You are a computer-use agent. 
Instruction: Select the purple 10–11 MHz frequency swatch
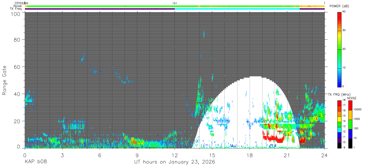click(339, 140)
